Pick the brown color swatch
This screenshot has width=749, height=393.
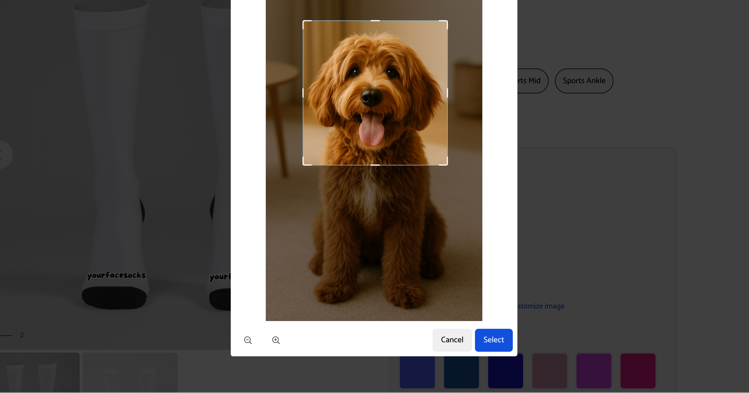(x=549, y=371)
